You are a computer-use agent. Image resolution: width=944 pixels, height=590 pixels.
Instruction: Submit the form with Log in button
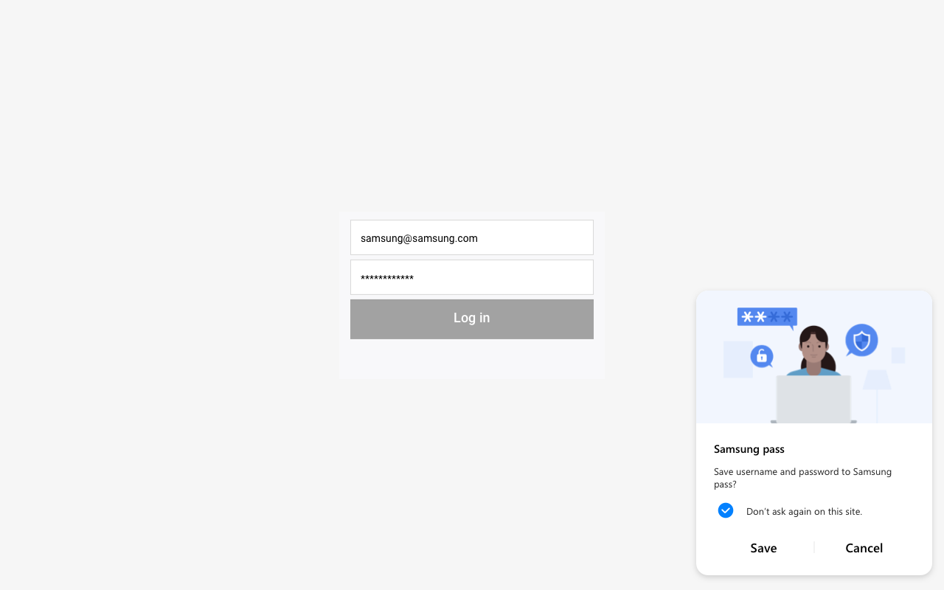[x=472, y=319]
